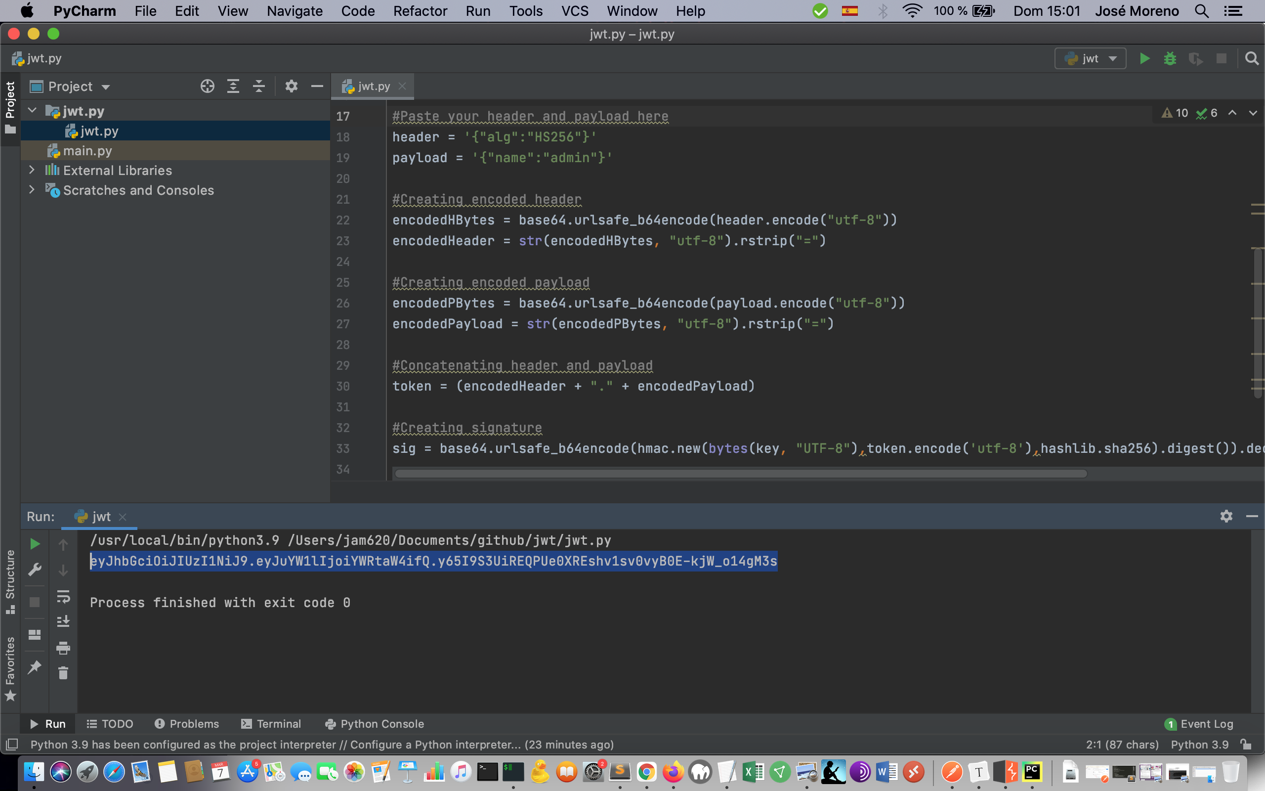Open Run panel settings gear
The image size is (1265, 791).
tap(1226, 516)
